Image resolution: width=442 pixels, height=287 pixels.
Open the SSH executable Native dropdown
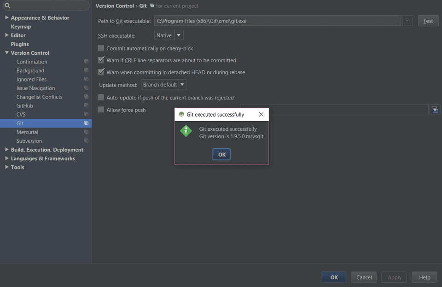tap(169, 35)
